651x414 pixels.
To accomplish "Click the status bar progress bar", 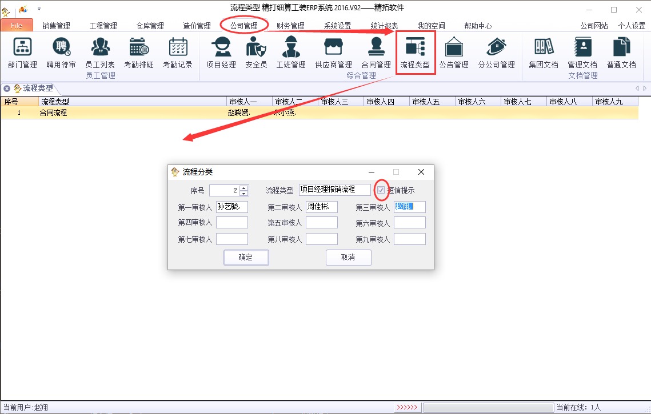I will [x=487, y=408].
